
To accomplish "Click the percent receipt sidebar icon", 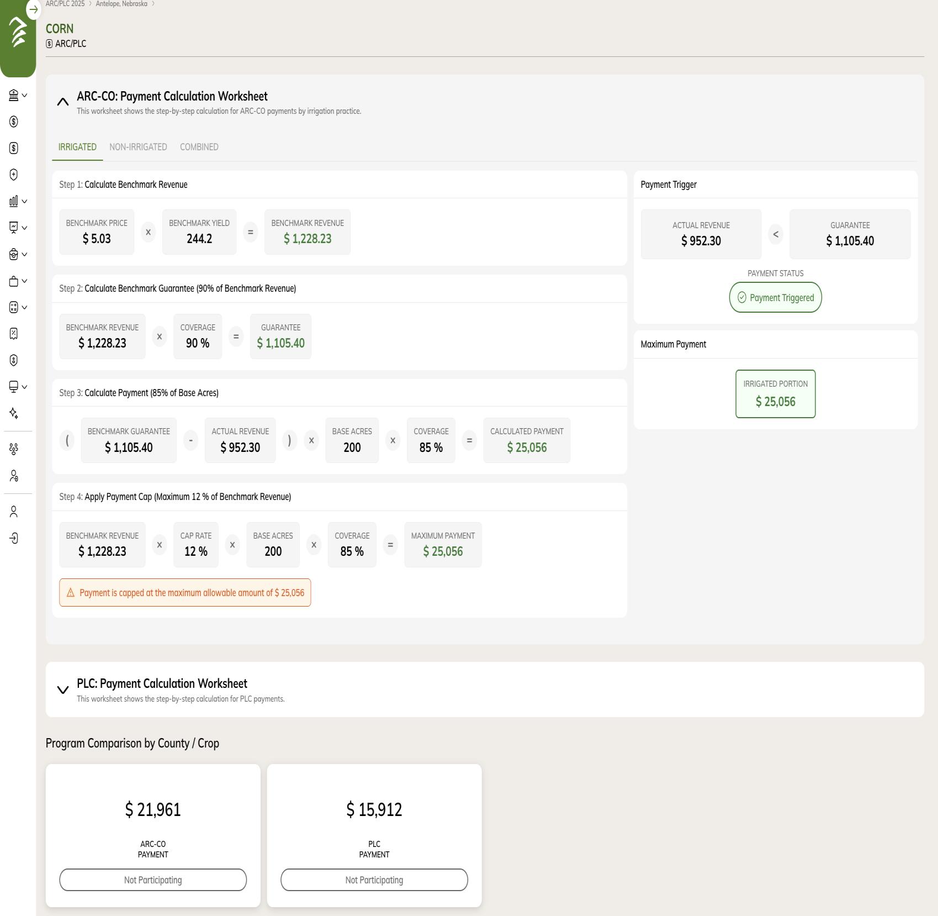I will (14, 334).
